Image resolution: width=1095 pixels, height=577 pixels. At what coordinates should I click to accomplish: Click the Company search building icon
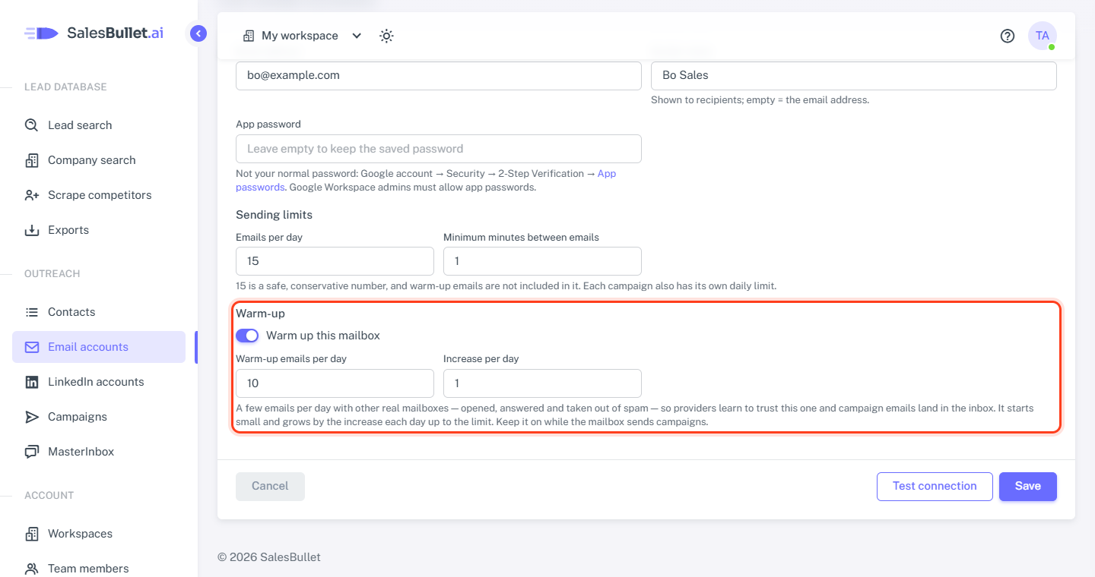coord(31,160)
